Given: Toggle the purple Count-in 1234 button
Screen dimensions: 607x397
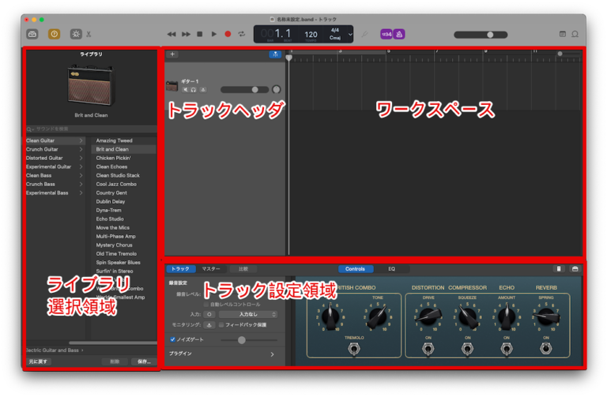Looking at the screenshot, I should (x=386, y=34).
